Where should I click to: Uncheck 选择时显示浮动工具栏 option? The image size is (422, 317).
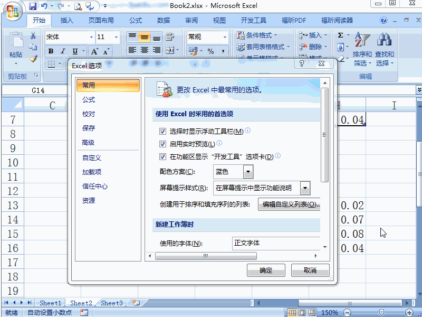click(x=163, y=132)
